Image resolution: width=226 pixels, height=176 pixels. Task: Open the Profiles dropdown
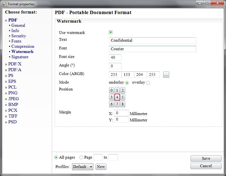[x=83, y=167]
